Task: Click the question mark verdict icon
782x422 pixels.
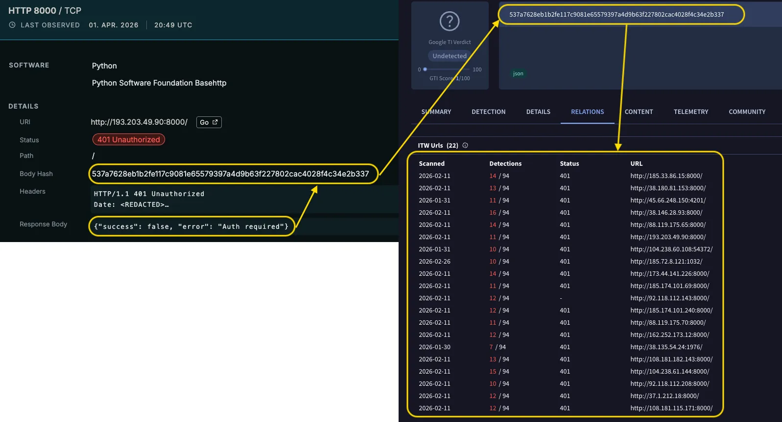Action: coord(450,22)
